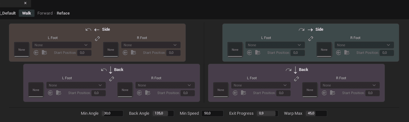The height and width of the screenshot is (122, 409).
Task: Browse to asset for right Side R Foot
Action: [x=347, y=53]
